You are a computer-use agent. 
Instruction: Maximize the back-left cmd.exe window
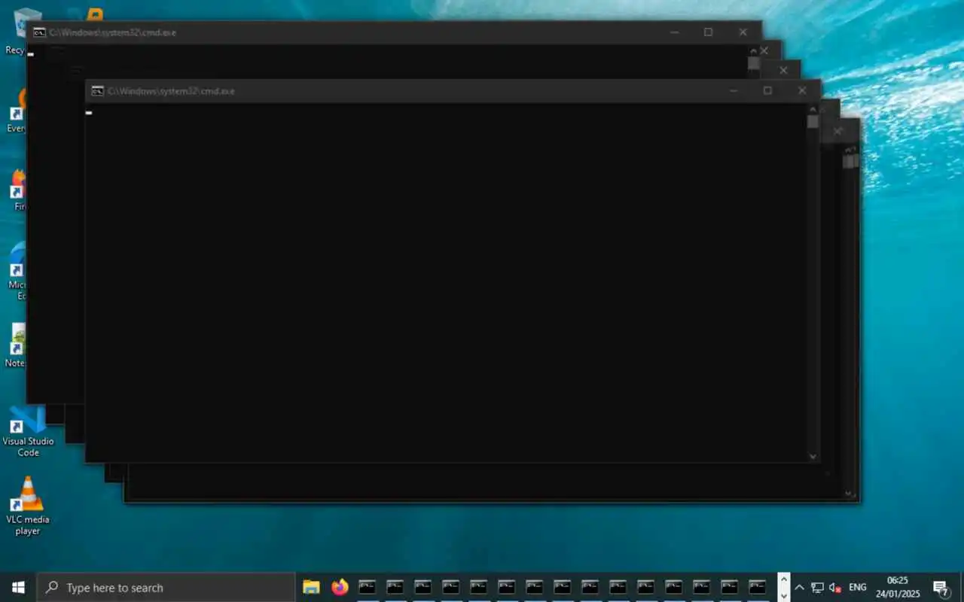[708, 32]
